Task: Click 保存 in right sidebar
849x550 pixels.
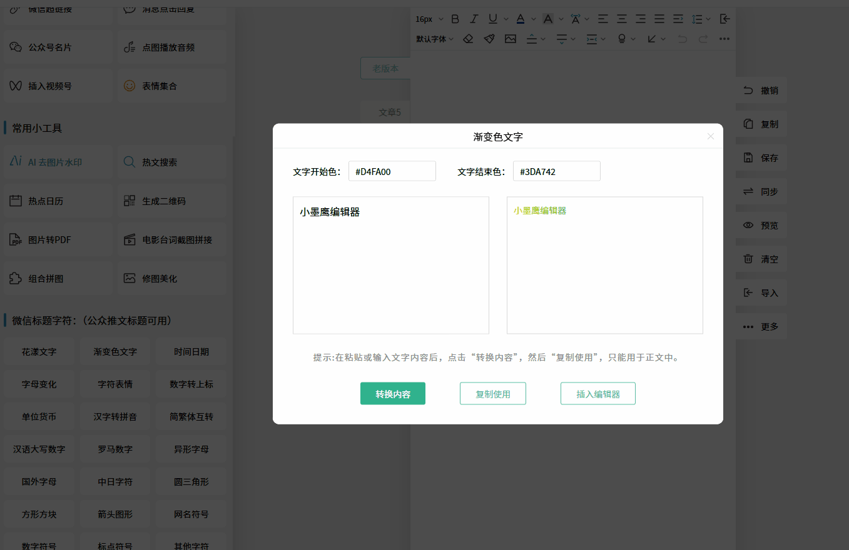Action: click(761, 158)
